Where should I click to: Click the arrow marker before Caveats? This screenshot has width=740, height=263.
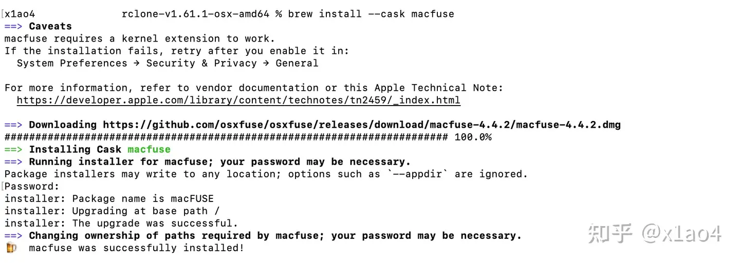pos(14,27)
